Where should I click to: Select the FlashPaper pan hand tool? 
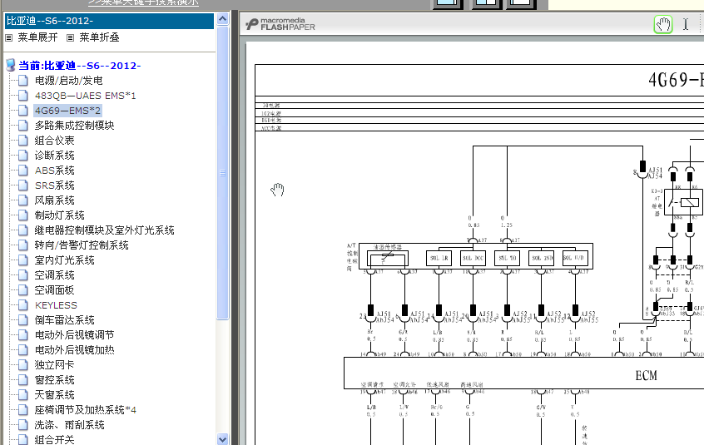pyautogui.click(x=663, y=24)
